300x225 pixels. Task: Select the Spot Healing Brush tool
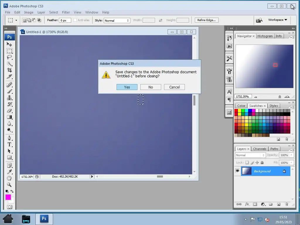tap(9, 85)
